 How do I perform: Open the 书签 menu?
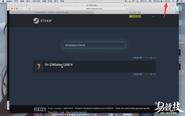click(44, 1)
